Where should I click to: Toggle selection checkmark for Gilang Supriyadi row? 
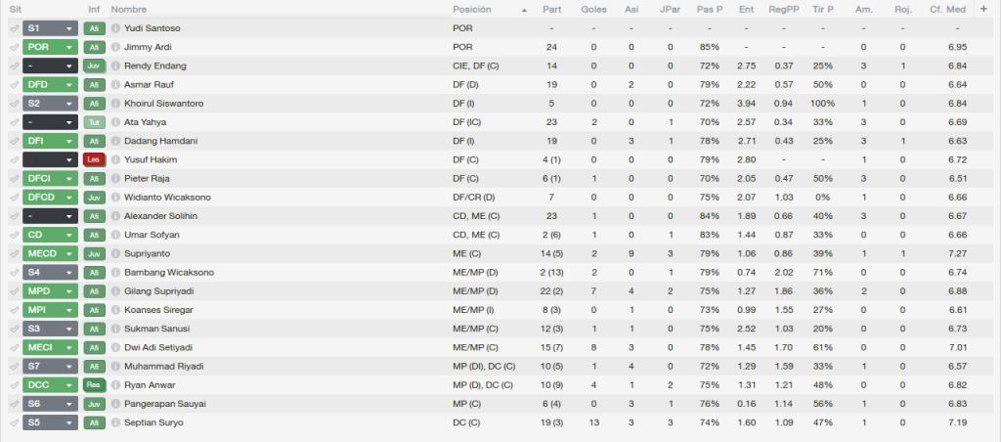14,291
